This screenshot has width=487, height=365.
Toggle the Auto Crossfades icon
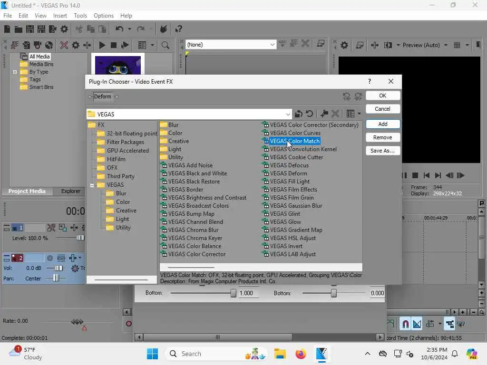click(417, 324)
